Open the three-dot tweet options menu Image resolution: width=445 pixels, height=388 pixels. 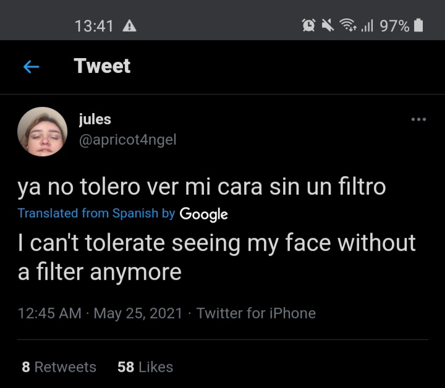(418, 119)
